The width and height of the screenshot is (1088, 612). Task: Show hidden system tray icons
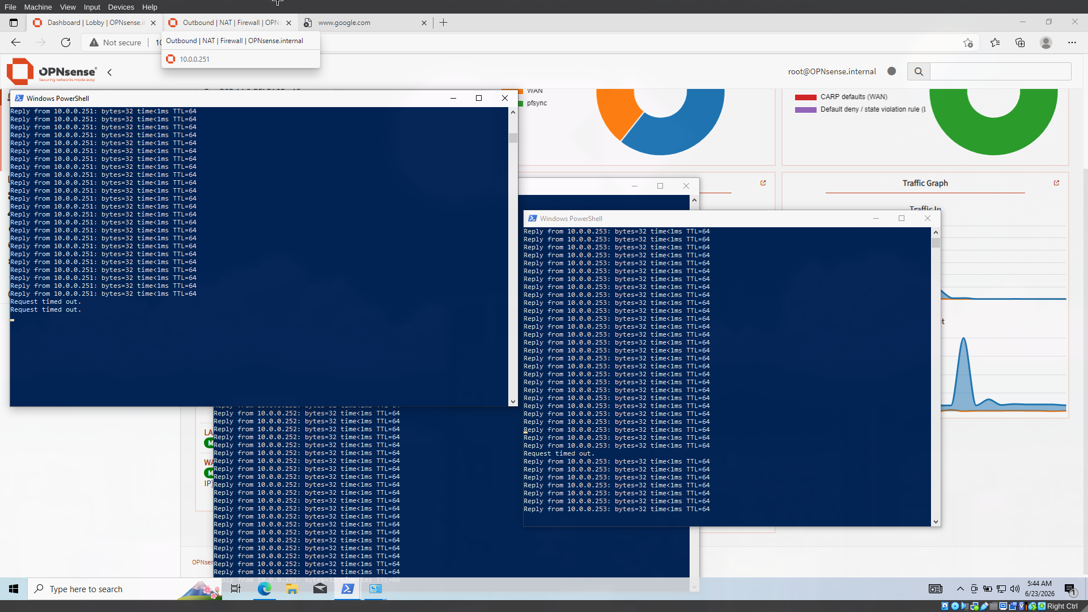[960, 589]
